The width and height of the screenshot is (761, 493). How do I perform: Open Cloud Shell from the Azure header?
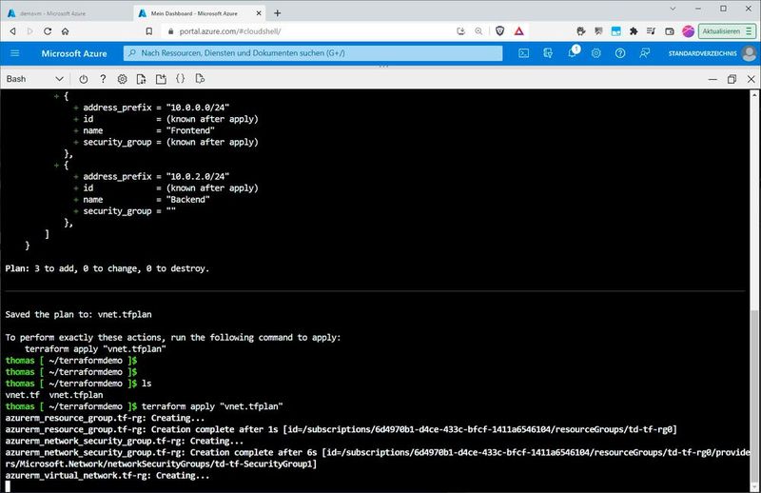524,53
